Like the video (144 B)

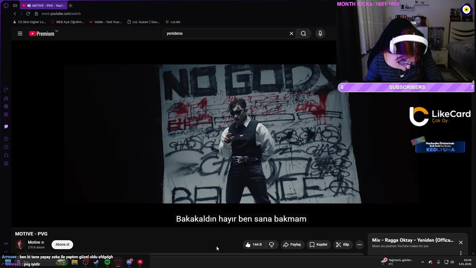[x=254, y=245]
